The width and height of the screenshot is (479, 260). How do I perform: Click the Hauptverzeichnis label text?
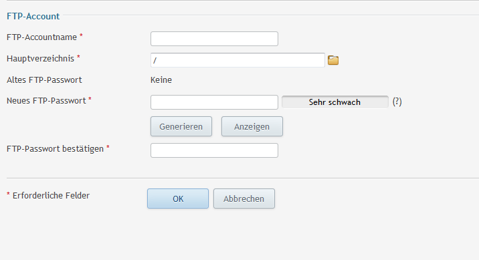[40, 59]
